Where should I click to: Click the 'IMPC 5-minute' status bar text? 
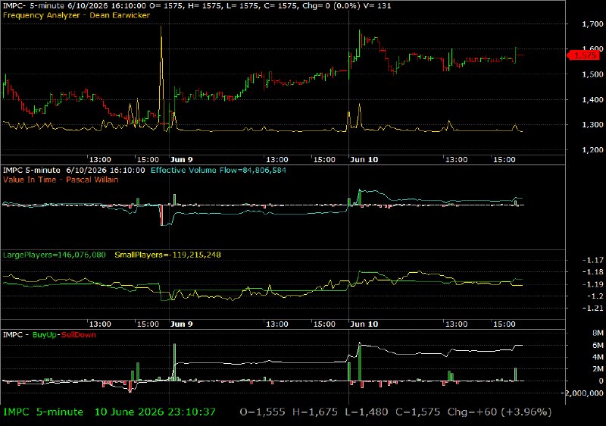[43, 412]
